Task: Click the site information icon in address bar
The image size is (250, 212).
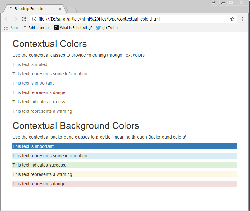Action: point(34,19)
